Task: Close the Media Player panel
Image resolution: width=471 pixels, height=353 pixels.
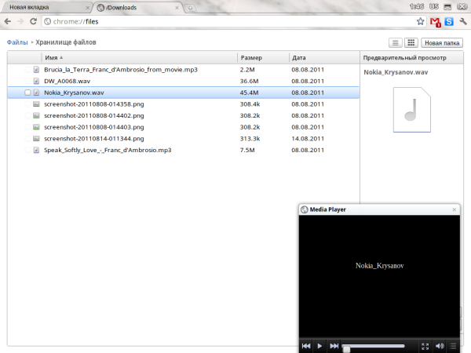Action: click(455, 209)
